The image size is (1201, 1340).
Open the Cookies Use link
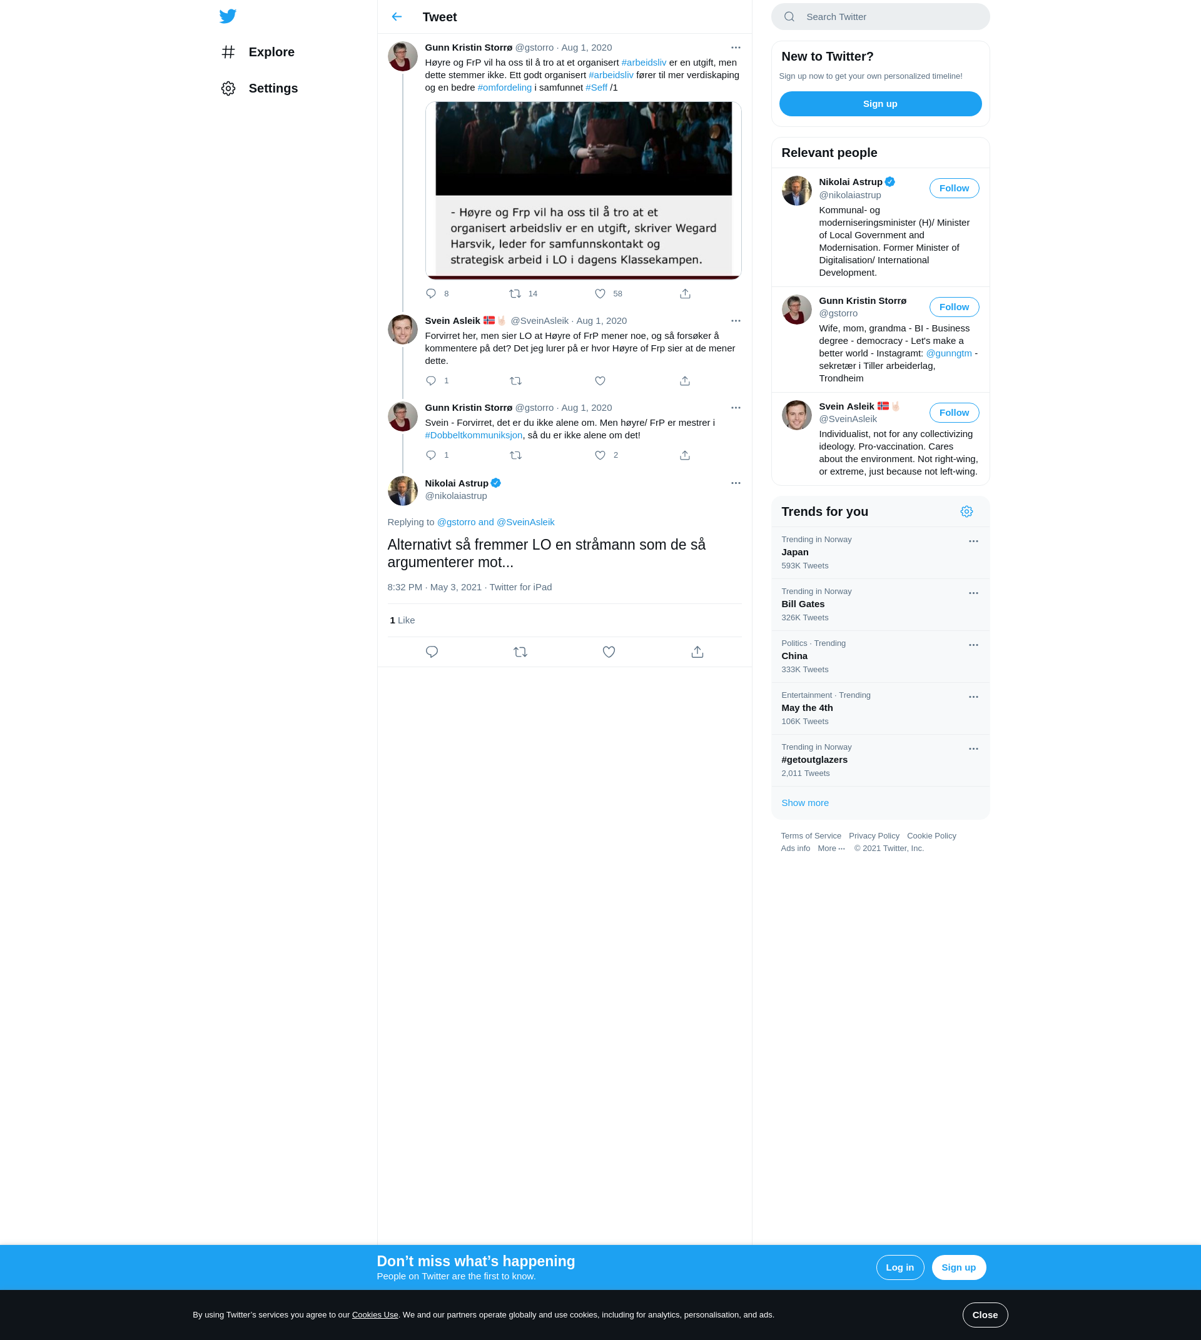(375, 1314)
